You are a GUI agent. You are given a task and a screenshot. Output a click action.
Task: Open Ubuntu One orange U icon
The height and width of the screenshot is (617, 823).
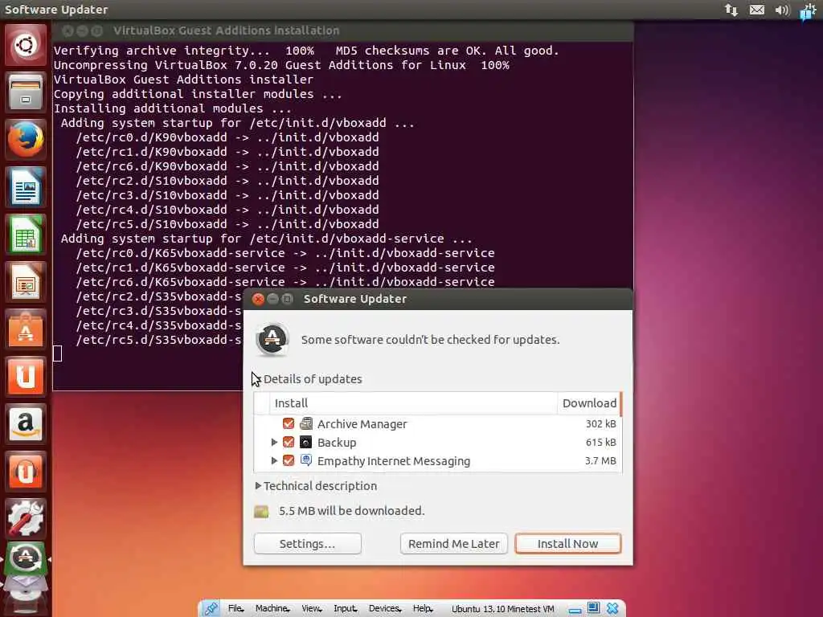25,377
